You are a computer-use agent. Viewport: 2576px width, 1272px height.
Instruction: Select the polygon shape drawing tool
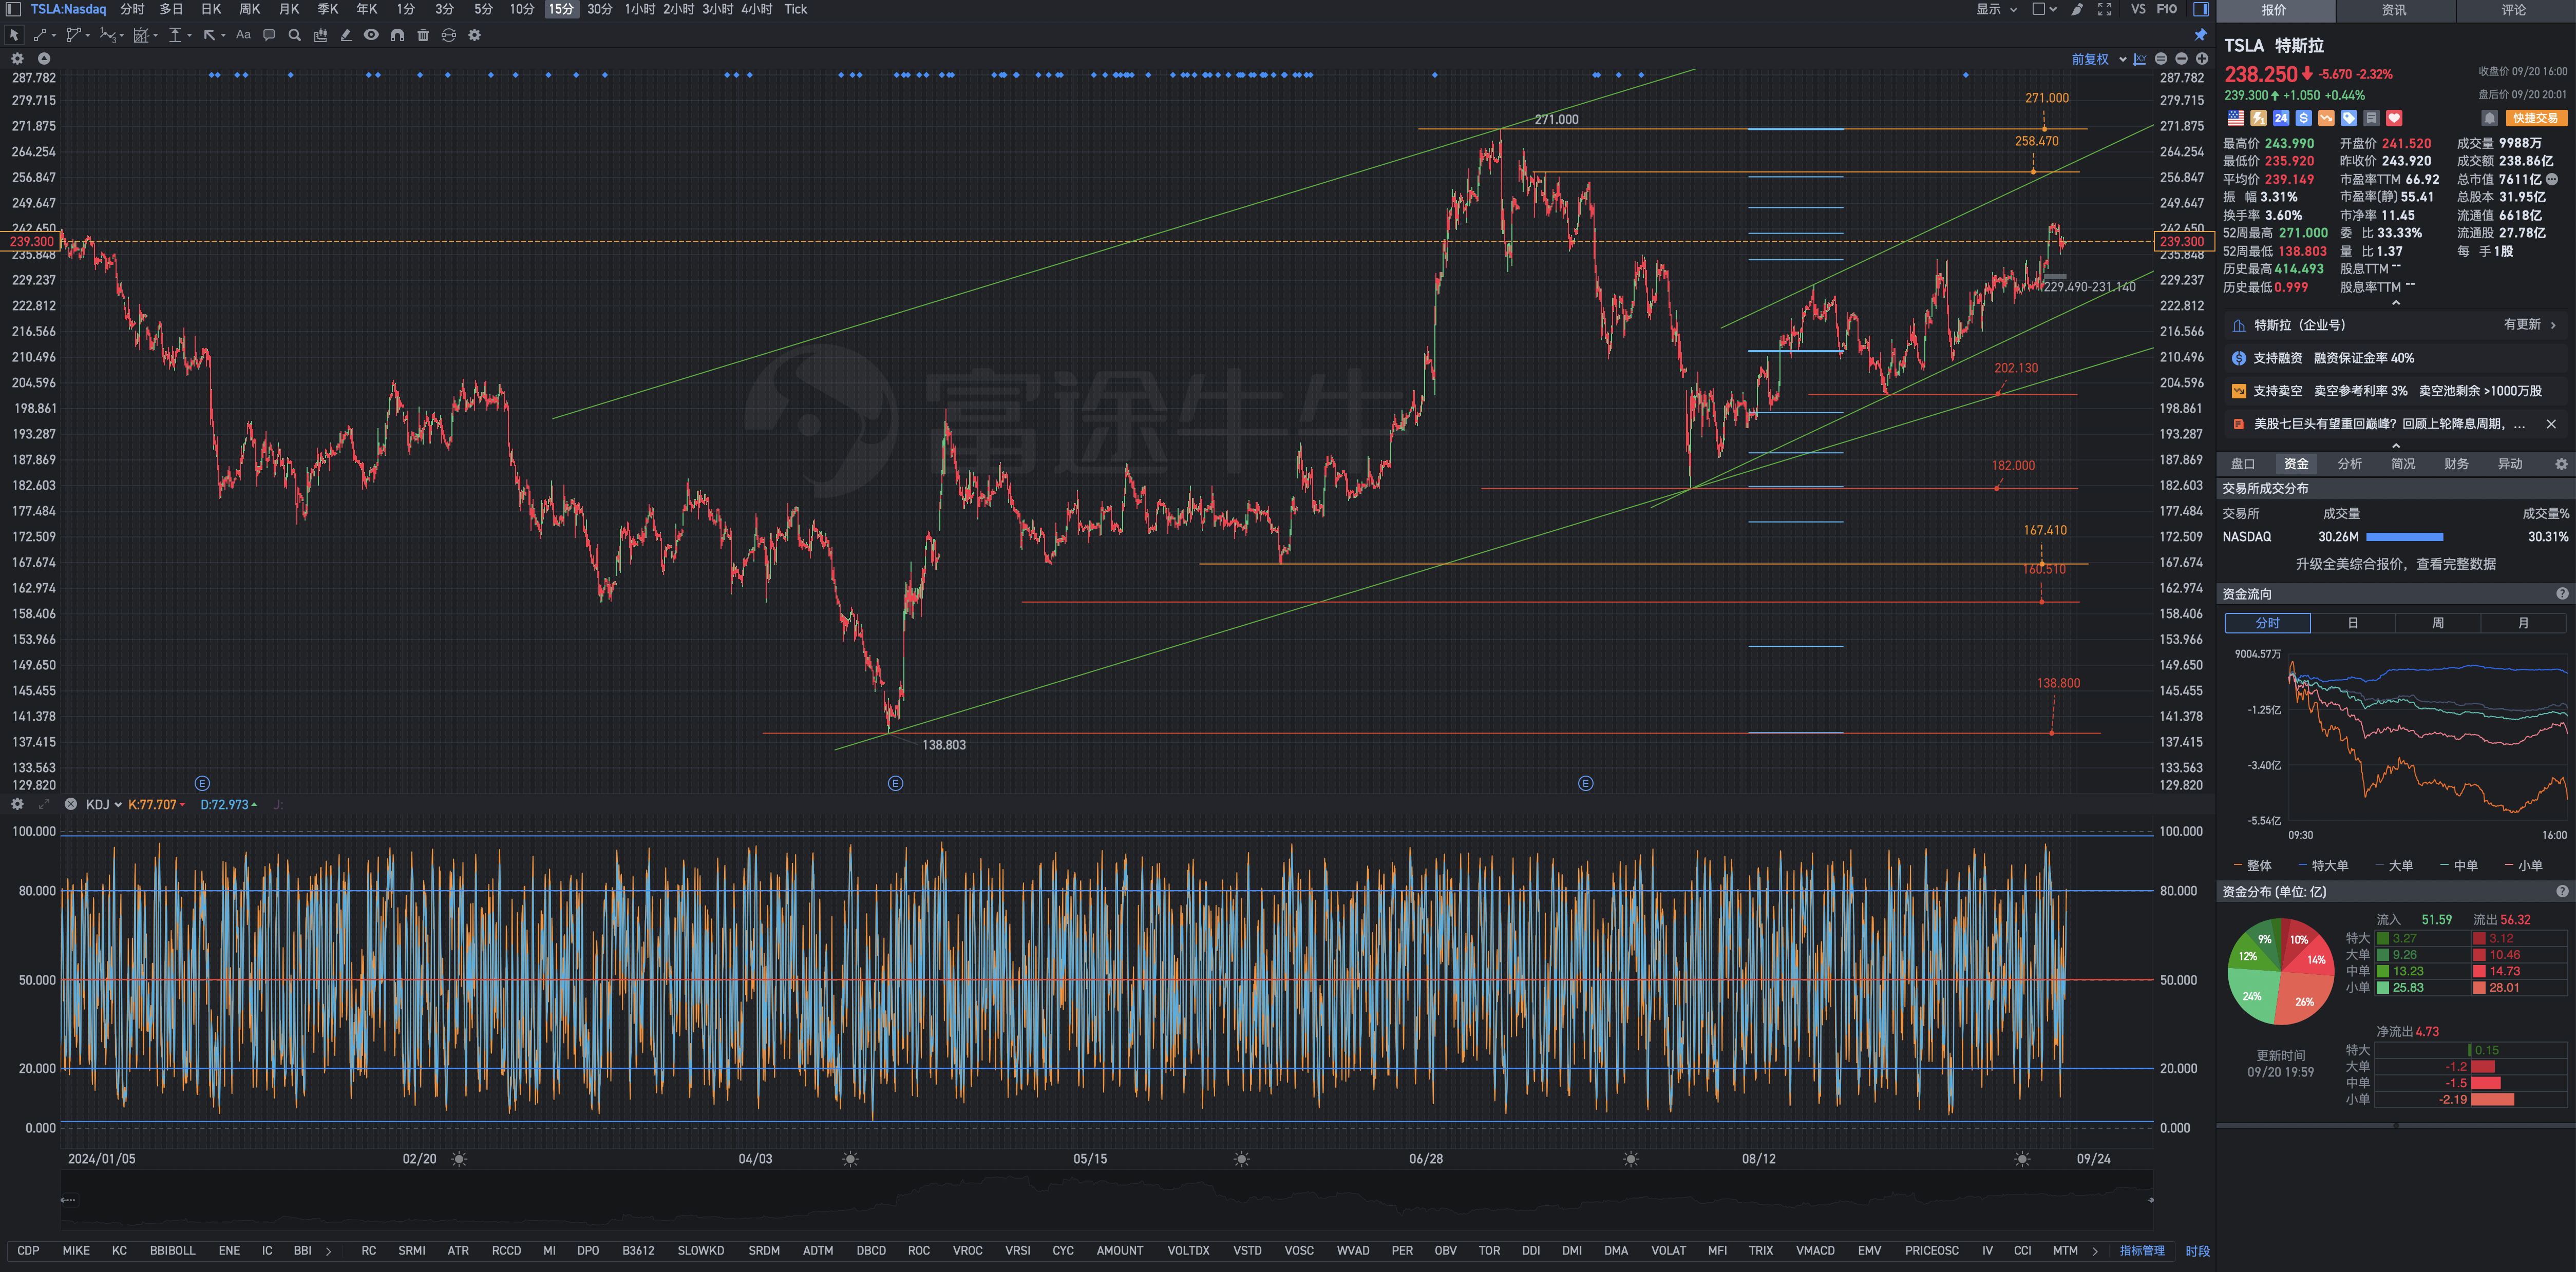click(75, 35)
